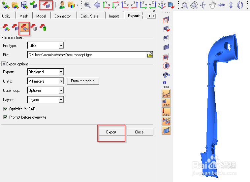The height and width of the screenshot is (182, 250).
Task: Click the distance measure icon
Action: pyautogui.click(x=166, y=93)
